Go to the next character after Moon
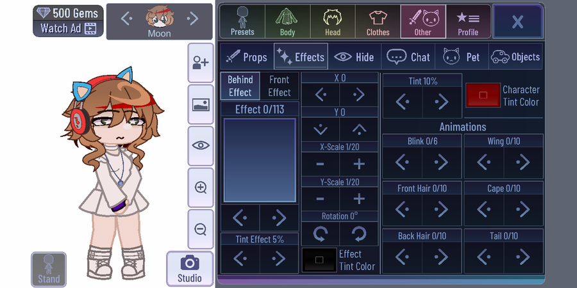The image size is (577, 288). 192,19
